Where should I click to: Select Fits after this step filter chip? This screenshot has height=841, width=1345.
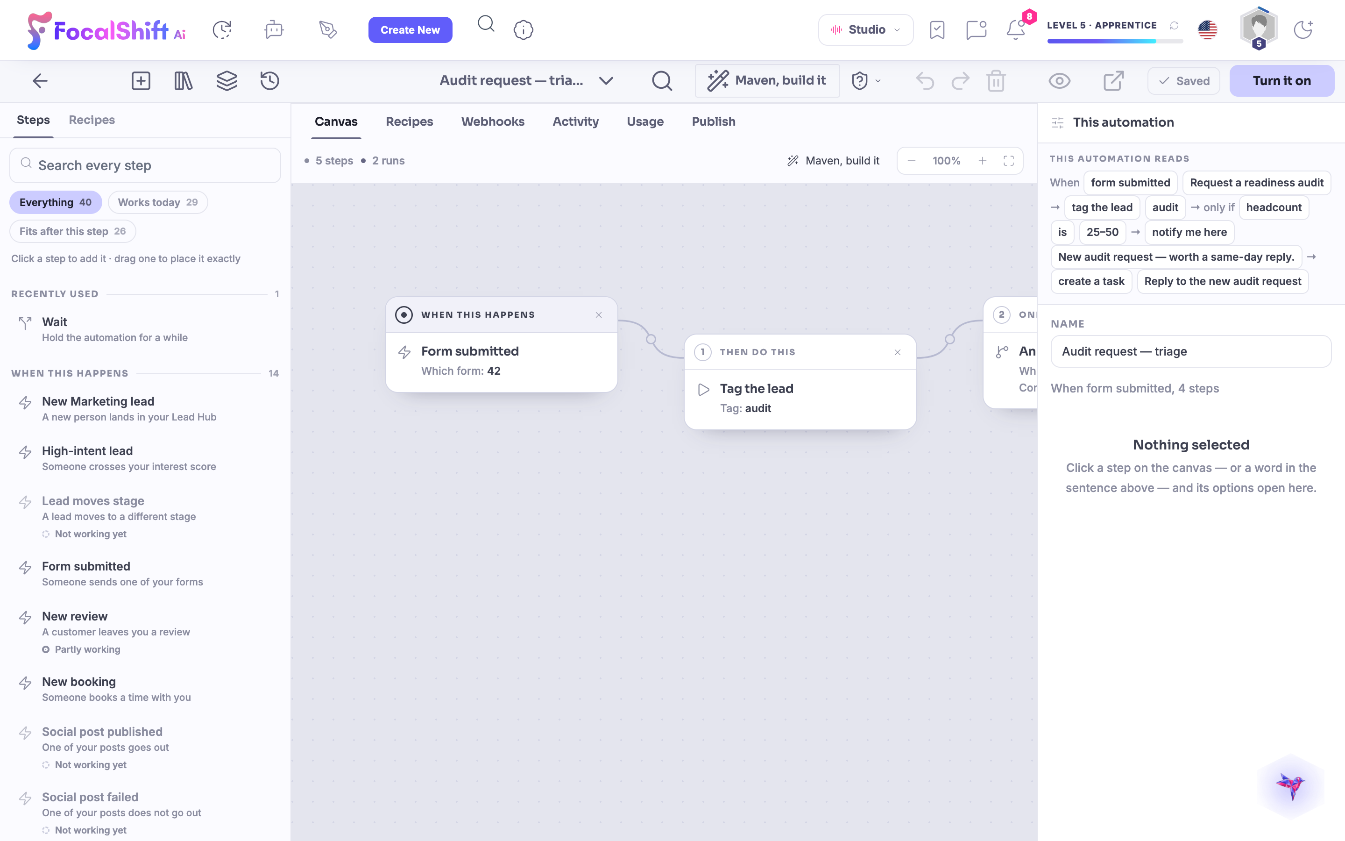[x=73, y=231]
